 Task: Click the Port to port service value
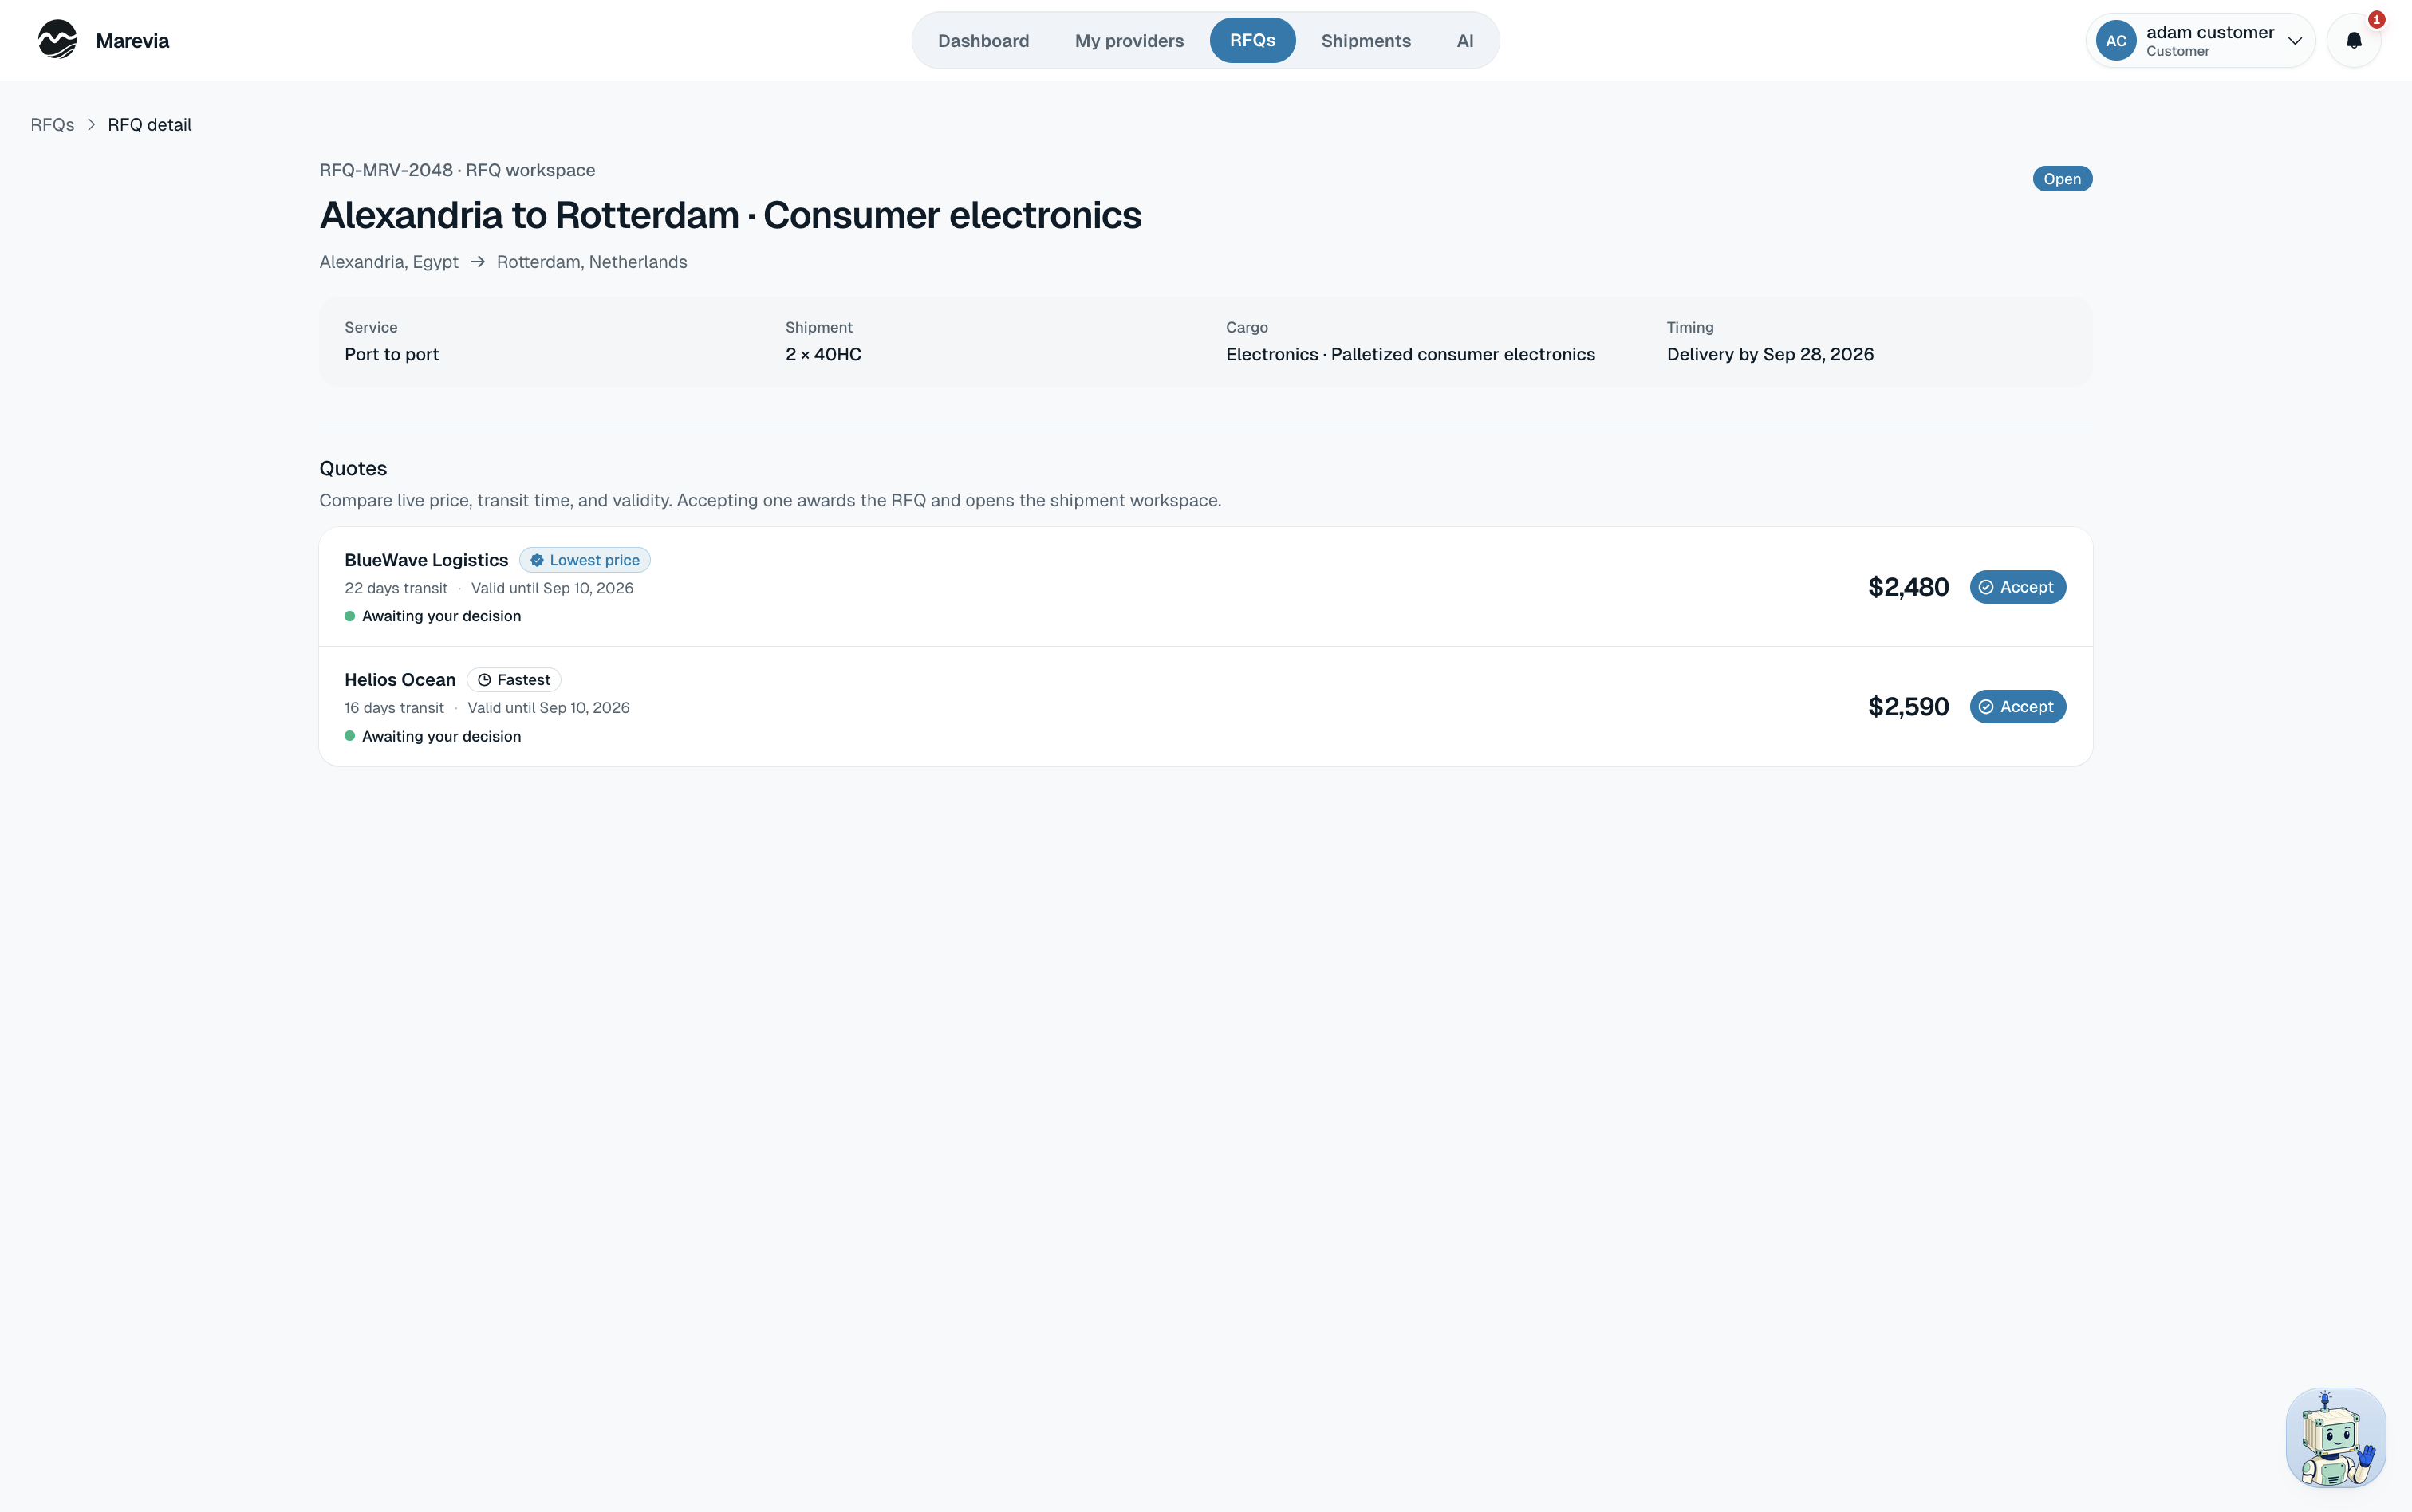pos(392,355)
